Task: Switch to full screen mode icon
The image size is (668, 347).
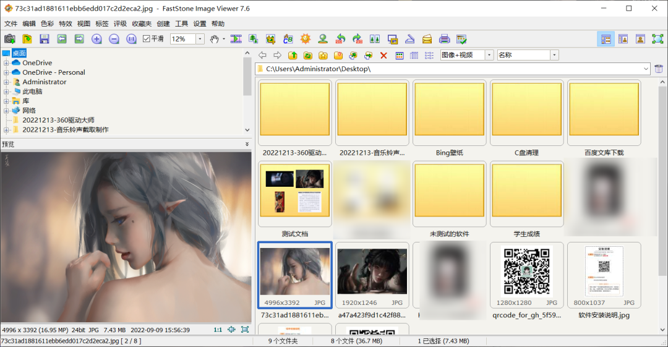Action: [x=657, y=39]
